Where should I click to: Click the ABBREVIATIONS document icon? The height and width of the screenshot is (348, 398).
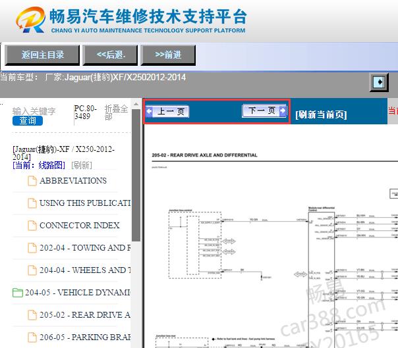pos(32,181)
